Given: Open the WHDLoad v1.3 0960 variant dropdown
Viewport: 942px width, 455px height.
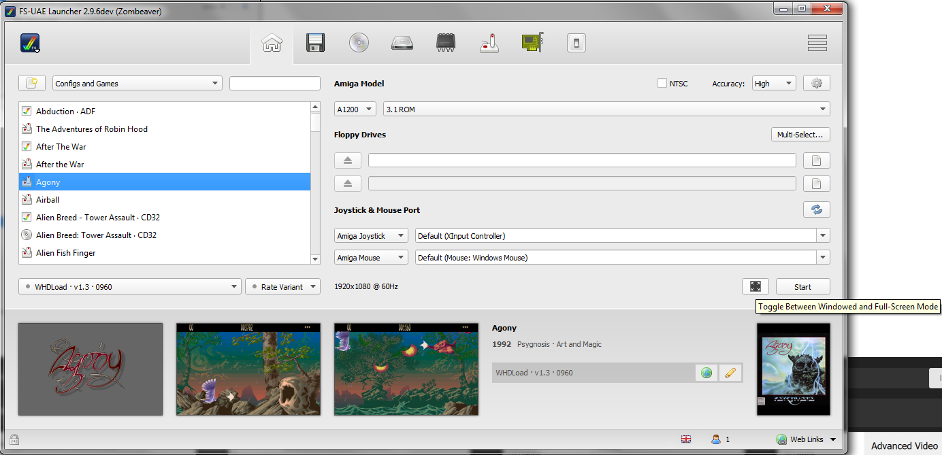Looking at the screenshot, I should point(130,286).
